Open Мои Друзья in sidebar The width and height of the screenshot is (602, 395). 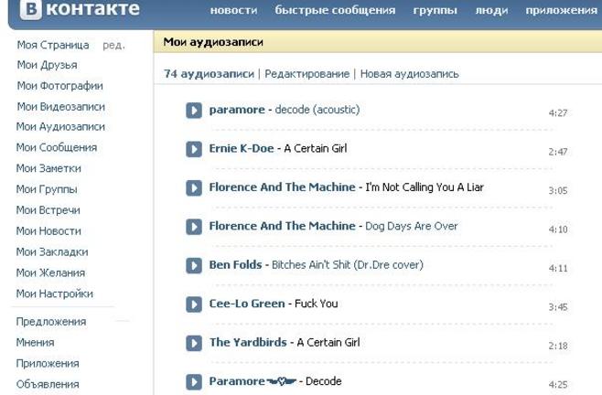(x=47, y=65)
